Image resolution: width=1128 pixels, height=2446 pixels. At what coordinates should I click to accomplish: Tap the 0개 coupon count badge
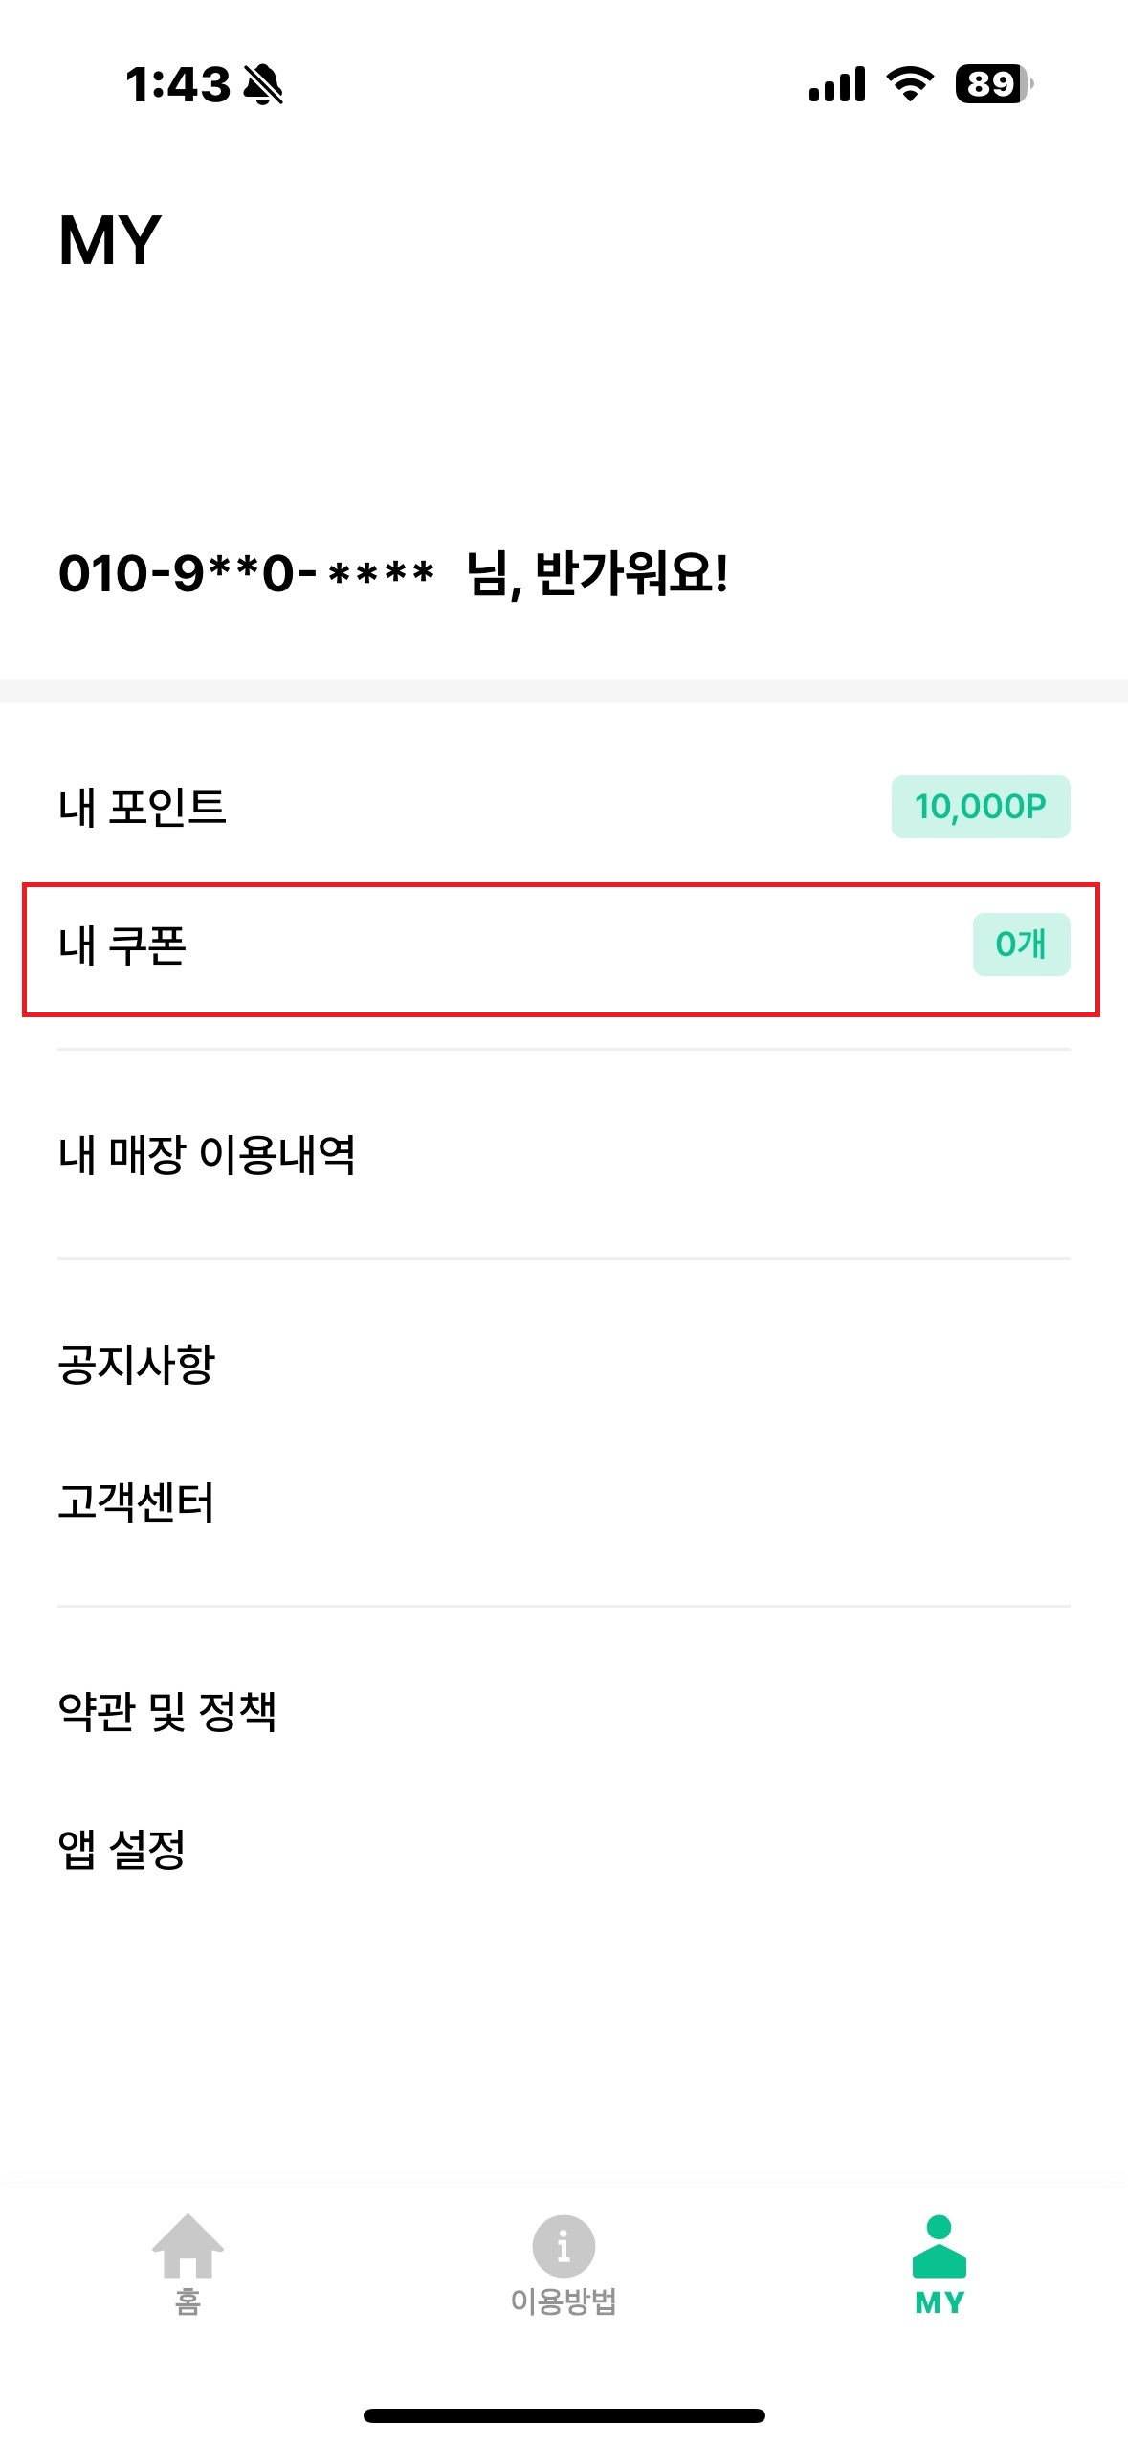pos(1021,945)
